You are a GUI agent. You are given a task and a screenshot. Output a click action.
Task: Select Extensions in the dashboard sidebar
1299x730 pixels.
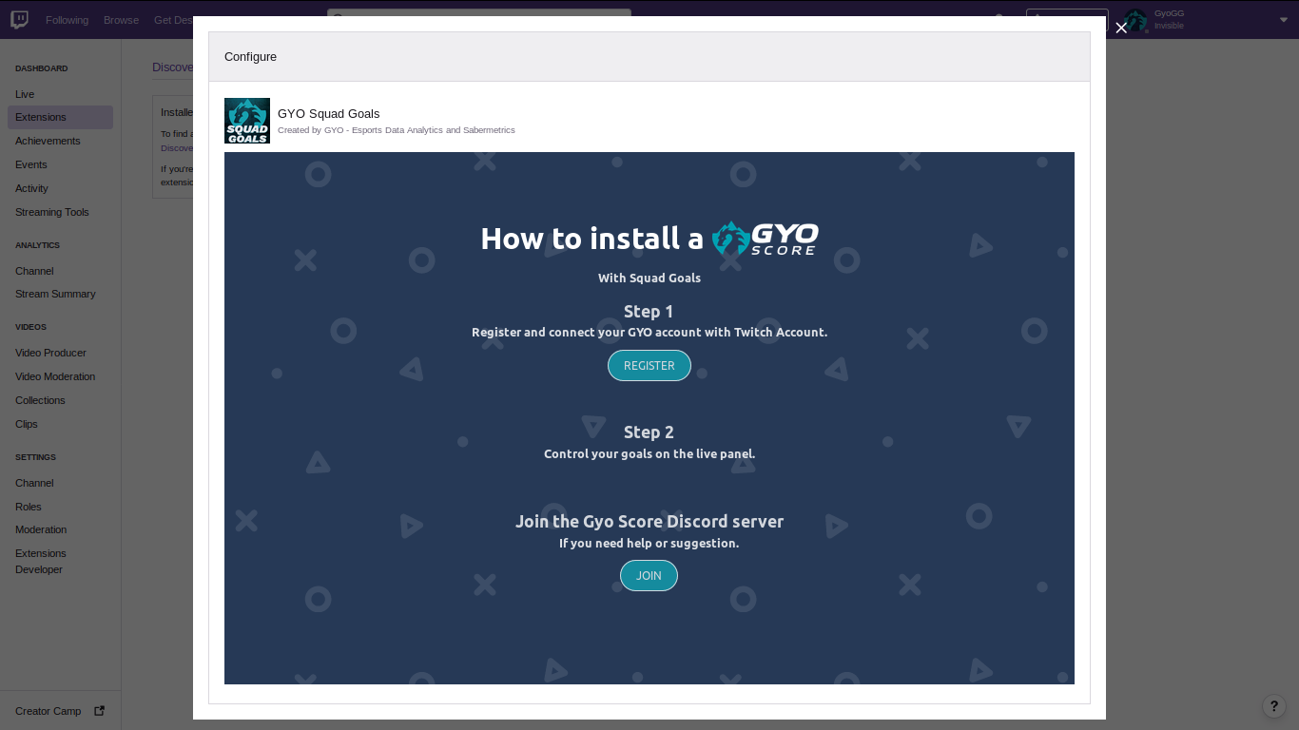point(60,117)
